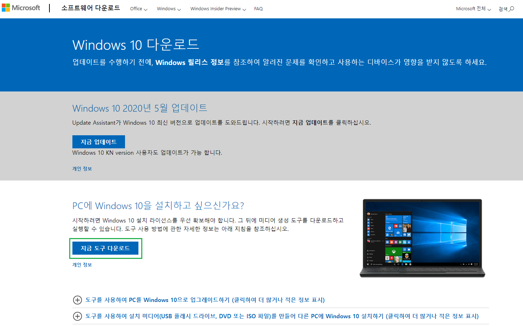Open '개인 정보' link under 지금 업데이트
This screenshot has width=523, height=326.
pyautogui.click(x=82, y=169)
